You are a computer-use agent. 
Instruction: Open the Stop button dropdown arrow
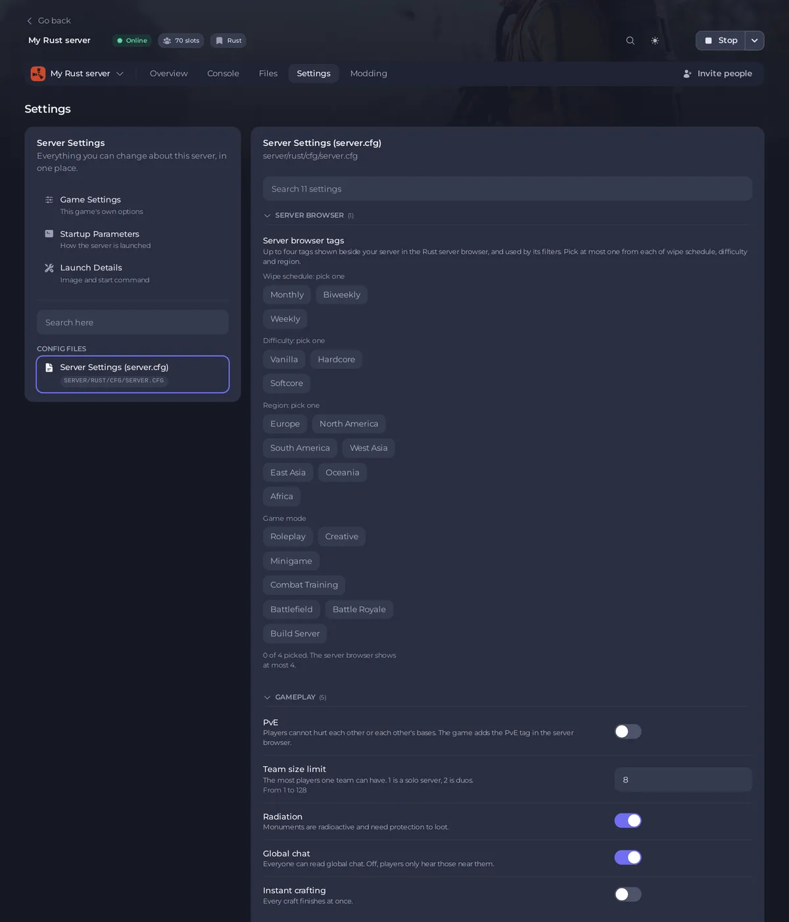pos(755,41)
